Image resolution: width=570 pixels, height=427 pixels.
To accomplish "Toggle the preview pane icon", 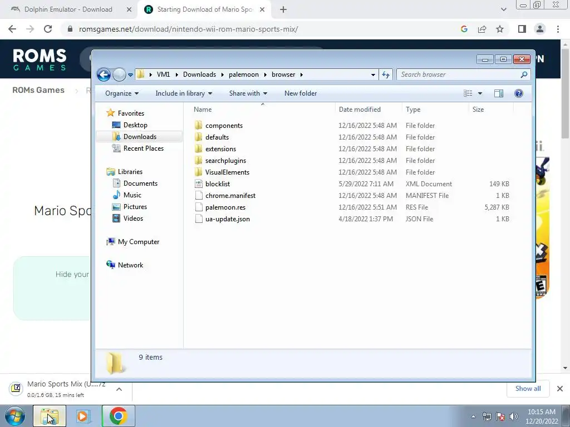I will coord(499,93).
